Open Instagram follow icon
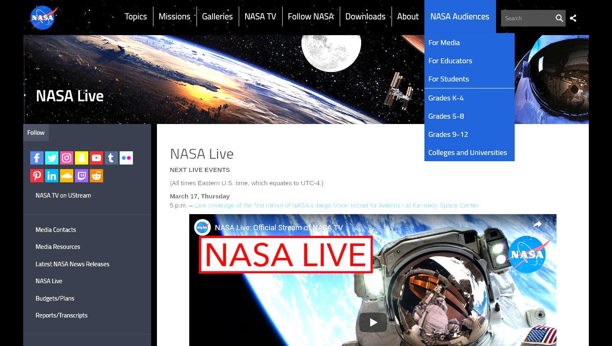The image size is (612, 346). (67, 158)
